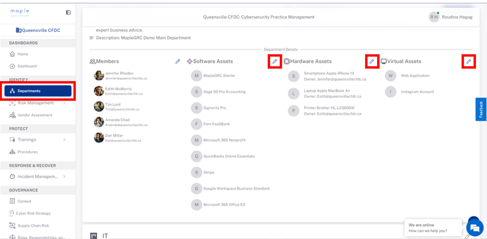Click the Trainings icon in sidebar
This screenshot has height=239, width=487.
click(x=12, y=139)
